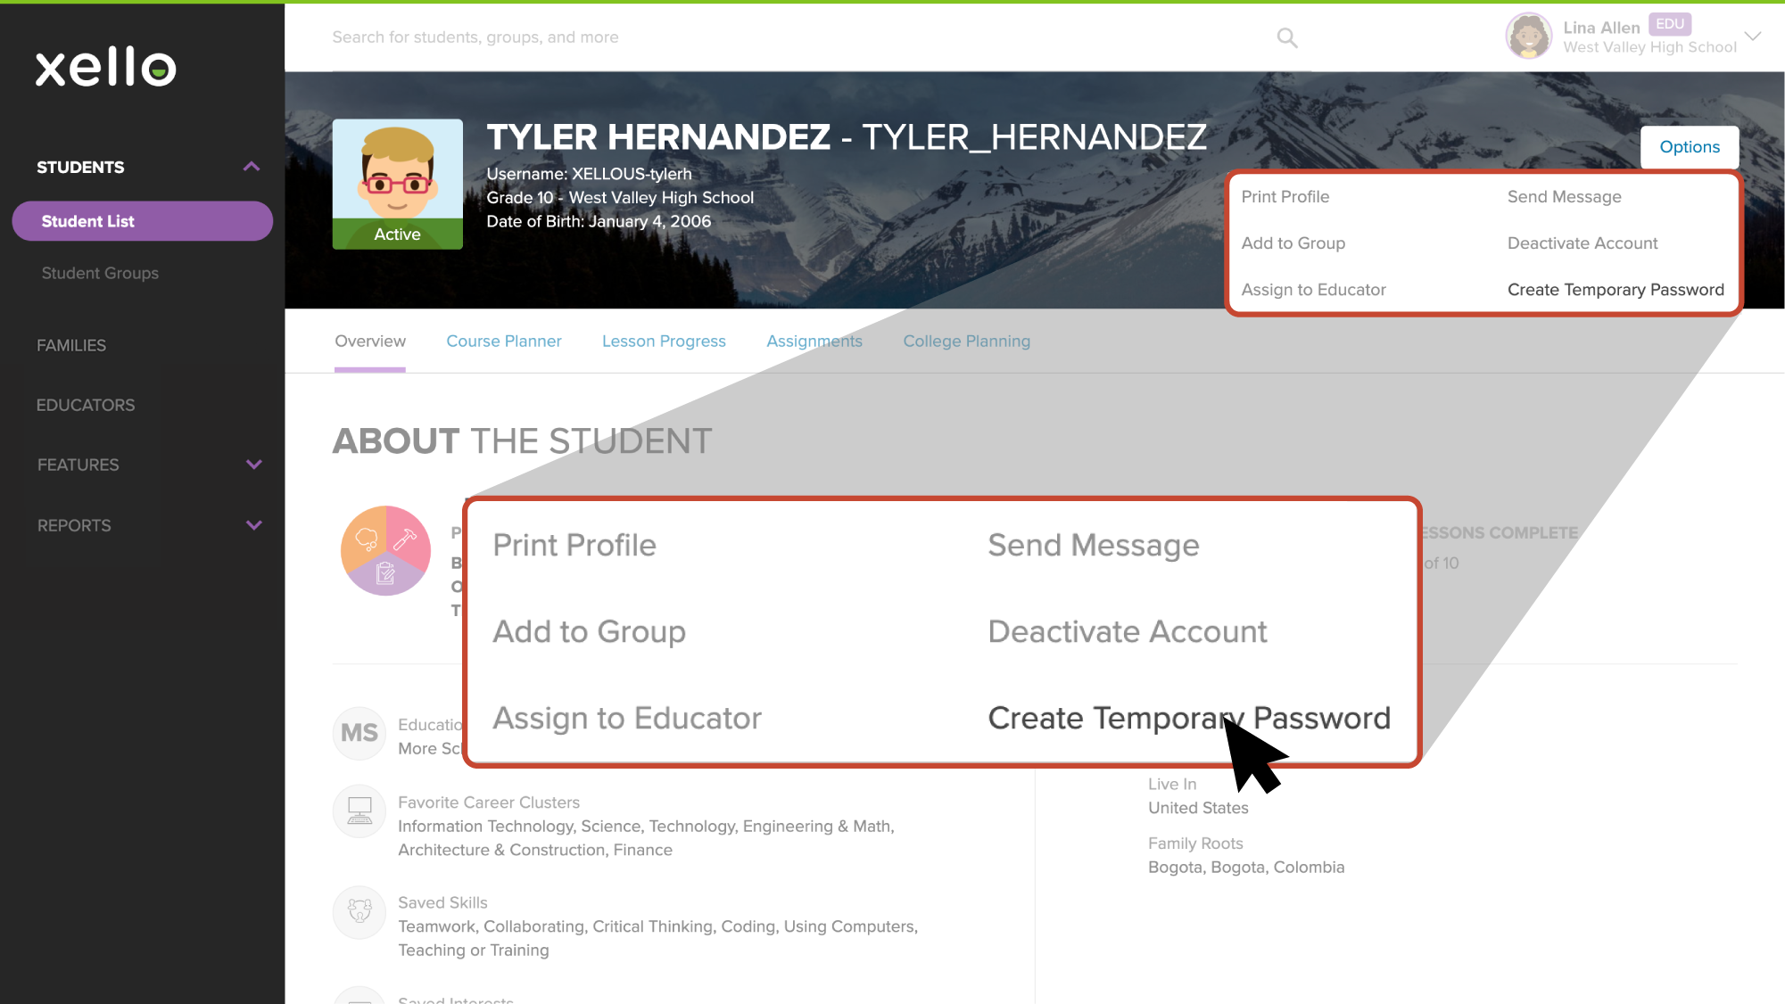
Task: Click the Active status badge
Action: coord(398,234)
